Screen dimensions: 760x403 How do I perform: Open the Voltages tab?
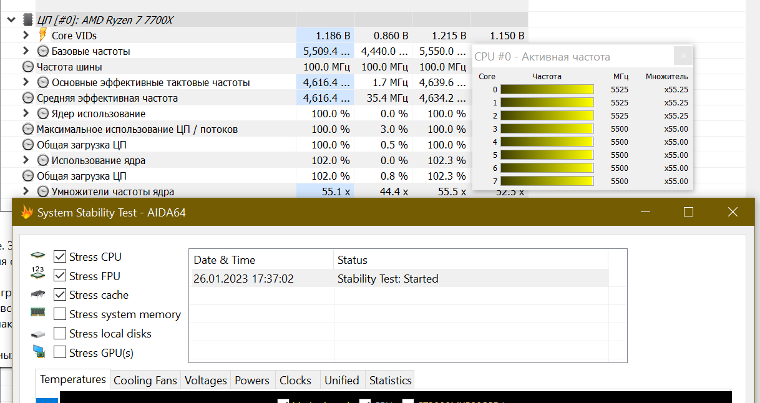click(x=206, y=380)
